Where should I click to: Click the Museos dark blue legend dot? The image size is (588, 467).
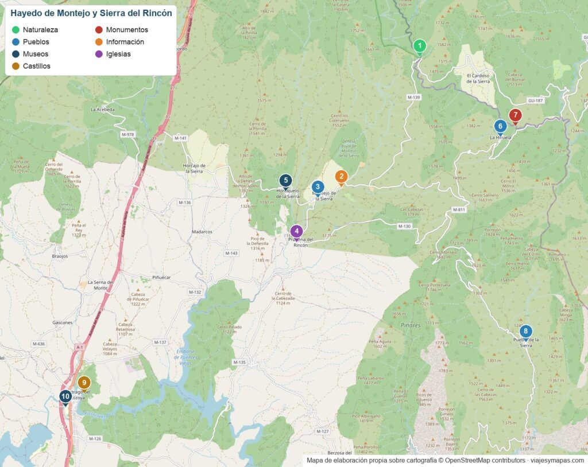tap(16, 54)
